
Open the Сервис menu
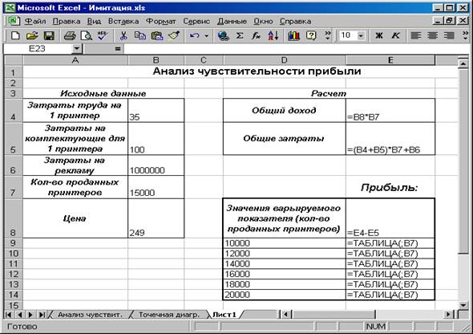tap(196, 21)
